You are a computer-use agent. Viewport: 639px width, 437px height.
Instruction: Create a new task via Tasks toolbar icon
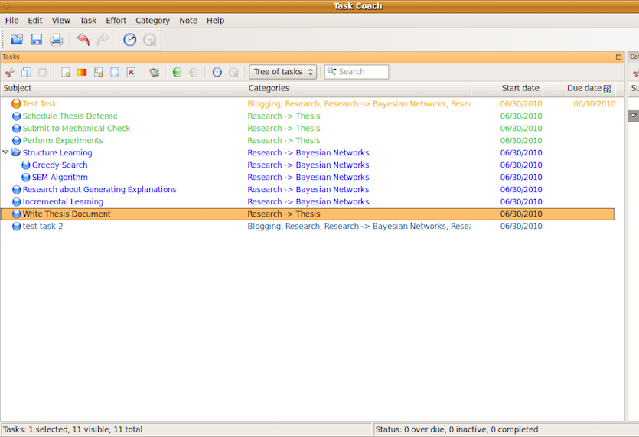(66, 72)
